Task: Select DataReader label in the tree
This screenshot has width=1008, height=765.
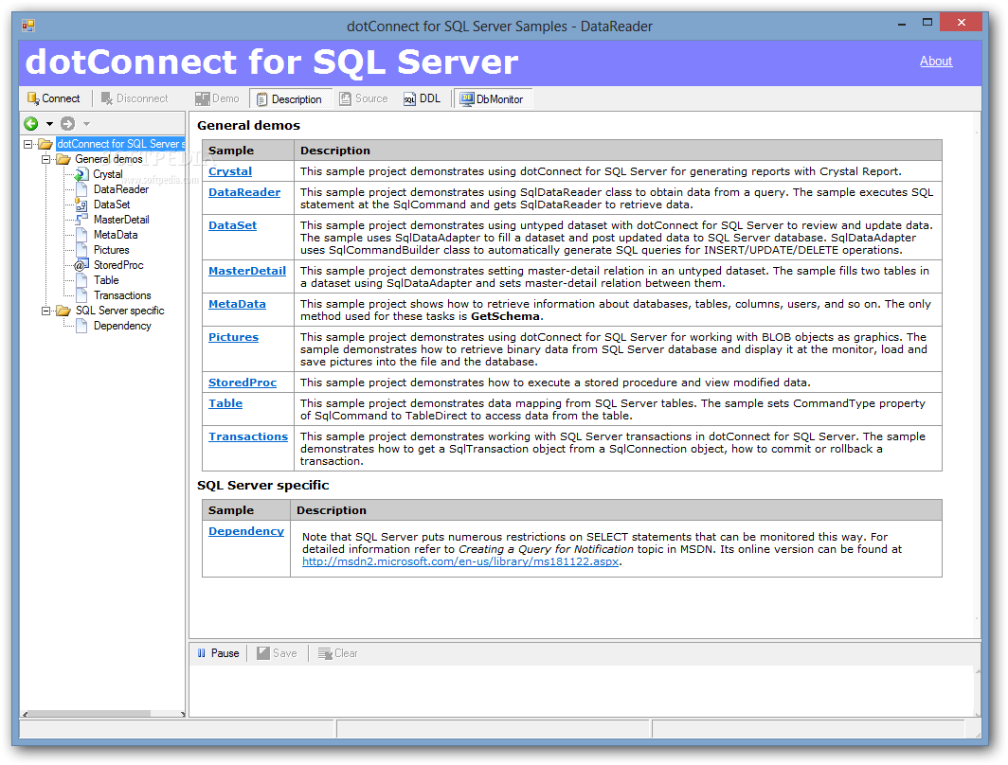Action: 121,188
